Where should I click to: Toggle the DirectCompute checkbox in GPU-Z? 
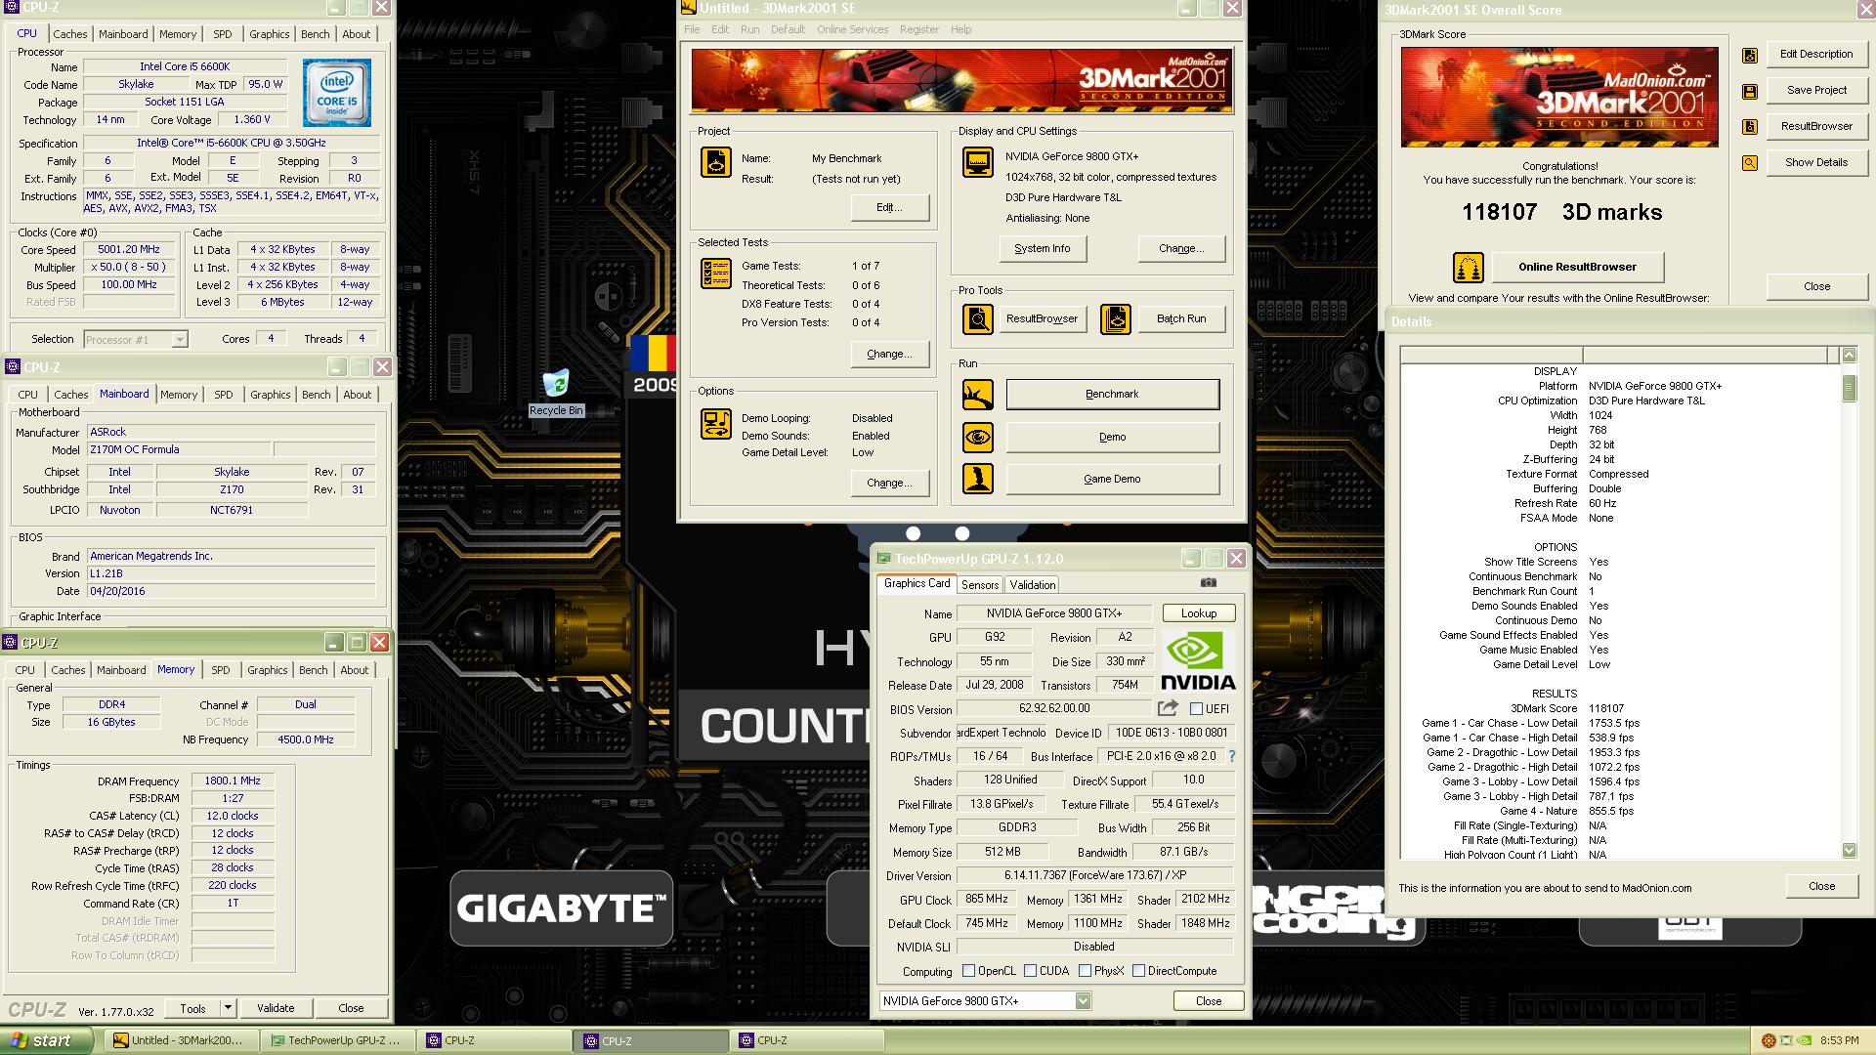click(1138, 971)
